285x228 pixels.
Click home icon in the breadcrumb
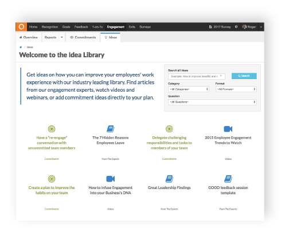21,47
